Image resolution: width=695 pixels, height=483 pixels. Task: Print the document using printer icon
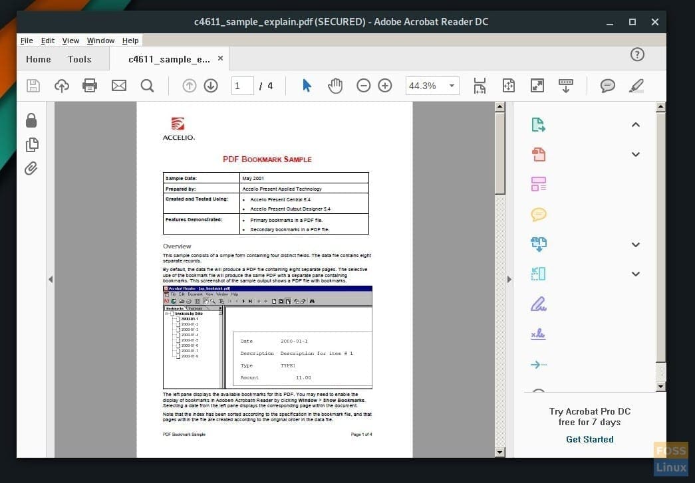tap(90, 86)
